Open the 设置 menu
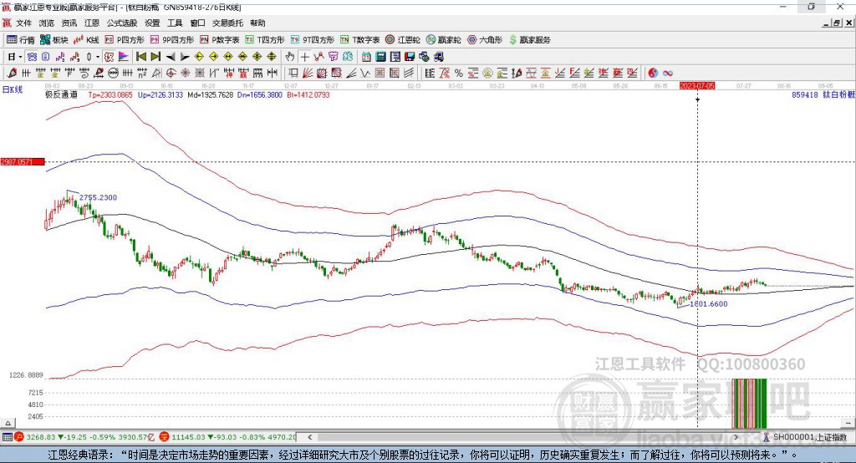 point(152,23)
